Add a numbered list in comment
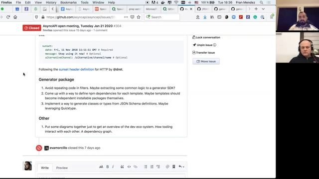Screen dimensions: 319x179 pos(152,167)
